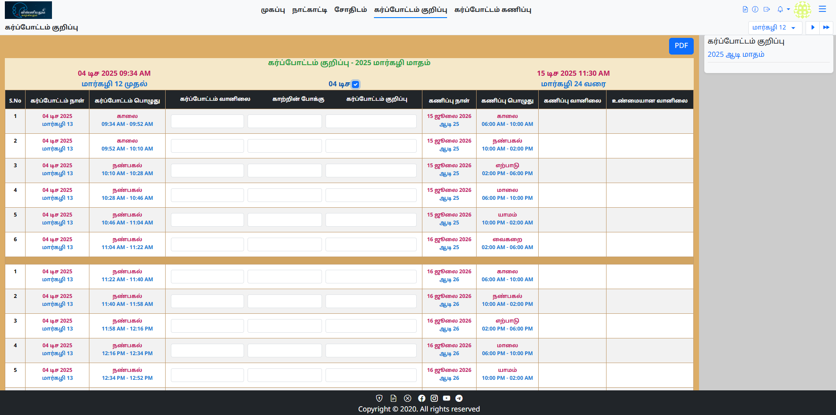This screenshot has height=415, width=836.
Task: Click the user avatar image in header
Action: (803, 10)
